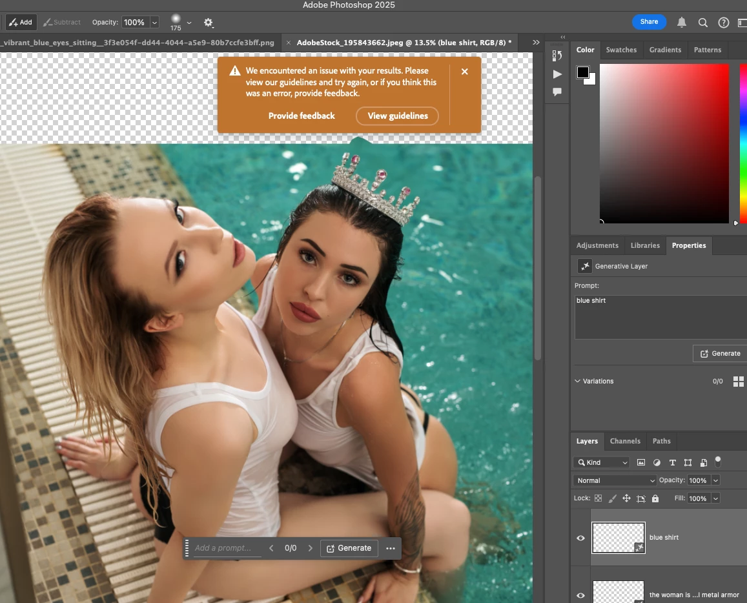This screenshot has height=603, width=747.
Task: Lock transparent pixels
Action: (598, 498)
